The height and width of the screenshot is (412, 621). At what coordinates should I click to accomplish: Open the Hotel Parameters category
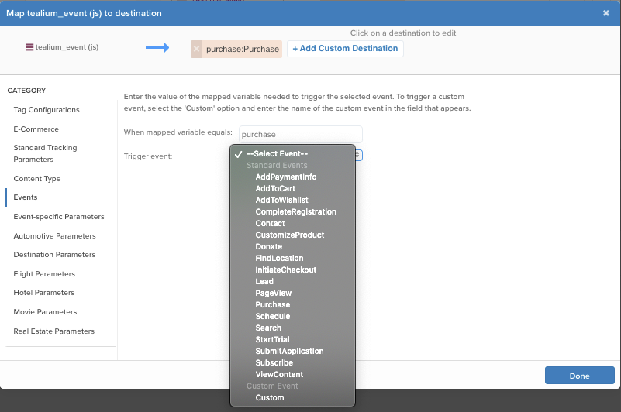tap(44, 293)
